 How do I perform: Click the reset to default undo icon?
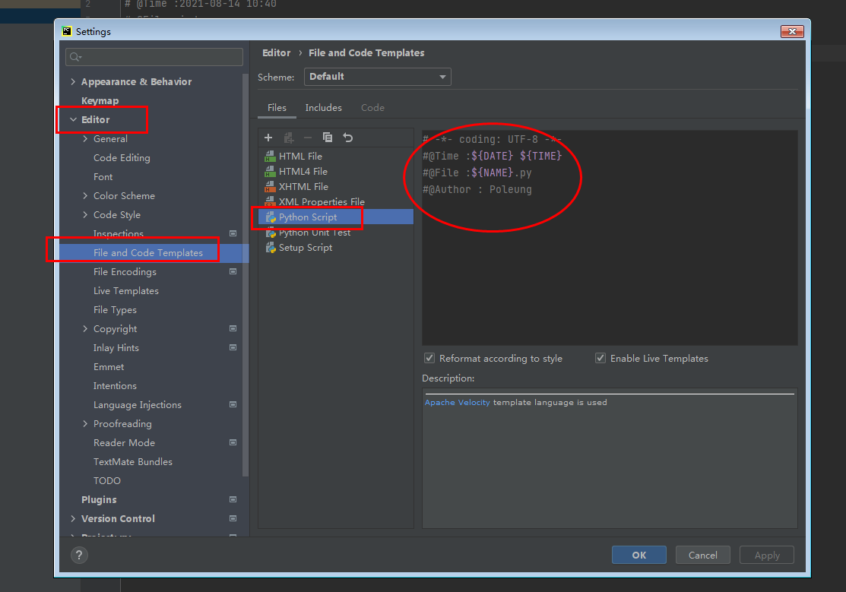pos(348,138)
